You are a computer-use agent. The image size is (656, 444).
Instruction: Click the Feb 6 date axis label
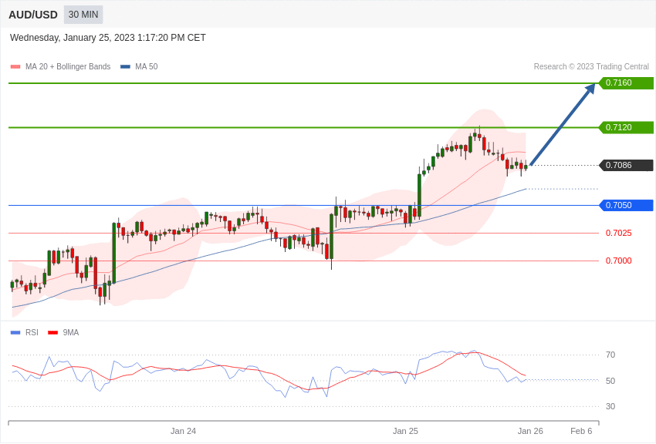pos(582,431)
